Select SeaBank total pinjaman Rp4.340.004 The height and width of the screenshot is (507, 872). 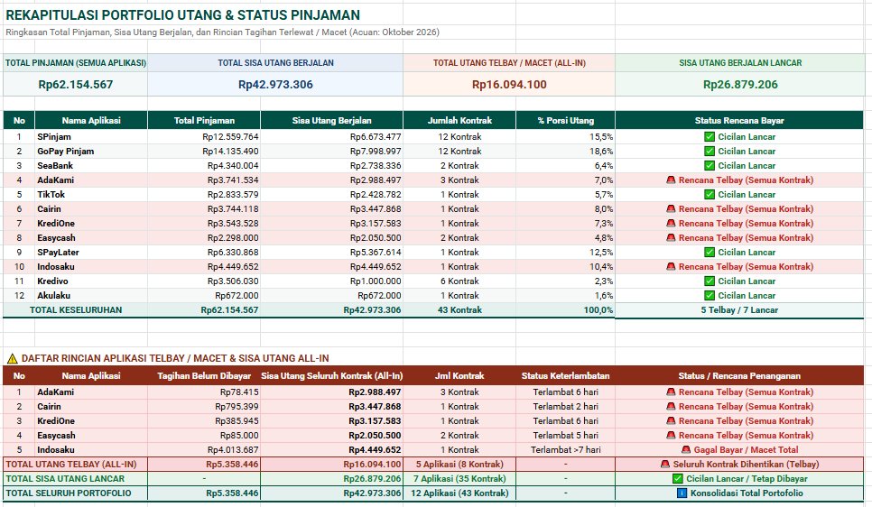[x=204, y=166]
